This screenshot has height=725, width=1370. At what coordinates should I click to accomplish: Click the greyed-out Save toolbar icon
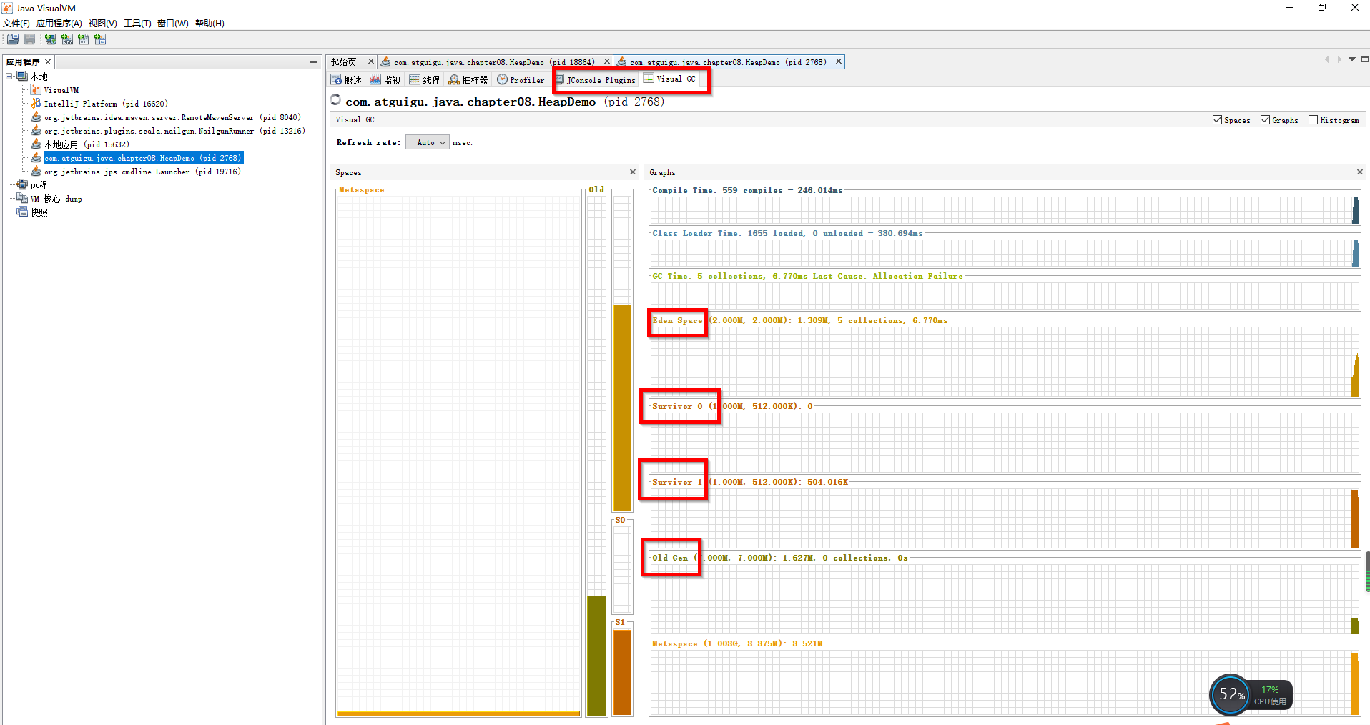coord(29,39)
